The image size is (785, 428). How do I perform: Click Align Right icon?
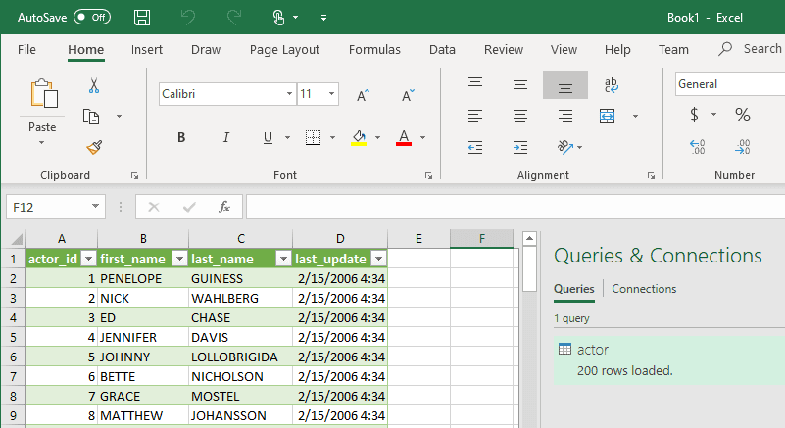tap(565, 117)
